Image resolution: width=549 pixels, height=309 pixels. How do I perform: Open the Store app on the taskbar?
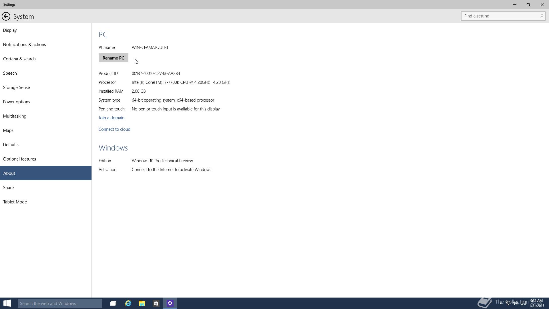(156, 303)
